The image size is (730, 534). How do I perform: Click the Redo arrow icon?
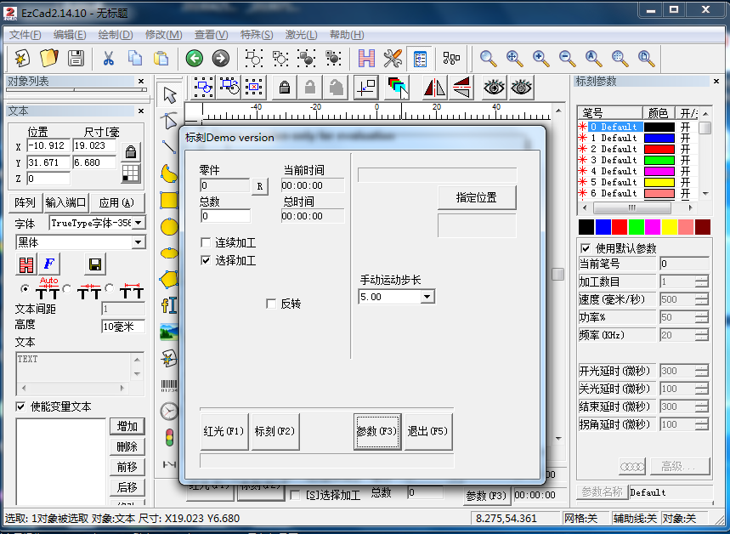pyautogui.click(x=221, y=58)
